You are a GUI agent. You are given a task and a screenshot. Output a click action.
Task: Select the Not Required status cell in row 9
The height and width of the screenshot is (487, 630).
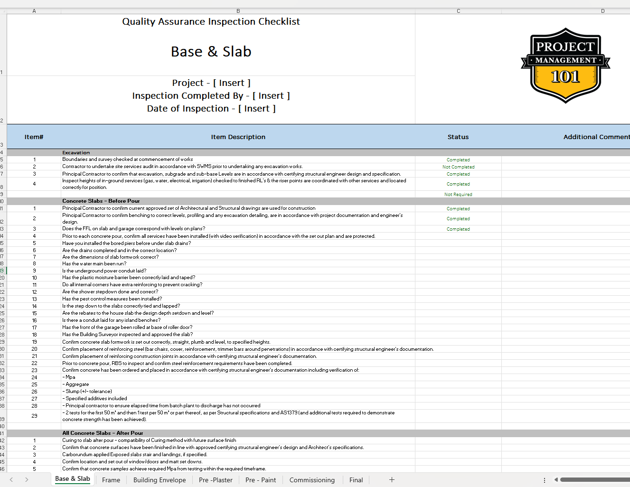tap(458, 194)
